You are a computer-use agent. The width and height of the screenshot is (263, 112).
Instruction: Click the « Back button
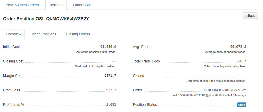pyautogui.click(x=250, y=16)
